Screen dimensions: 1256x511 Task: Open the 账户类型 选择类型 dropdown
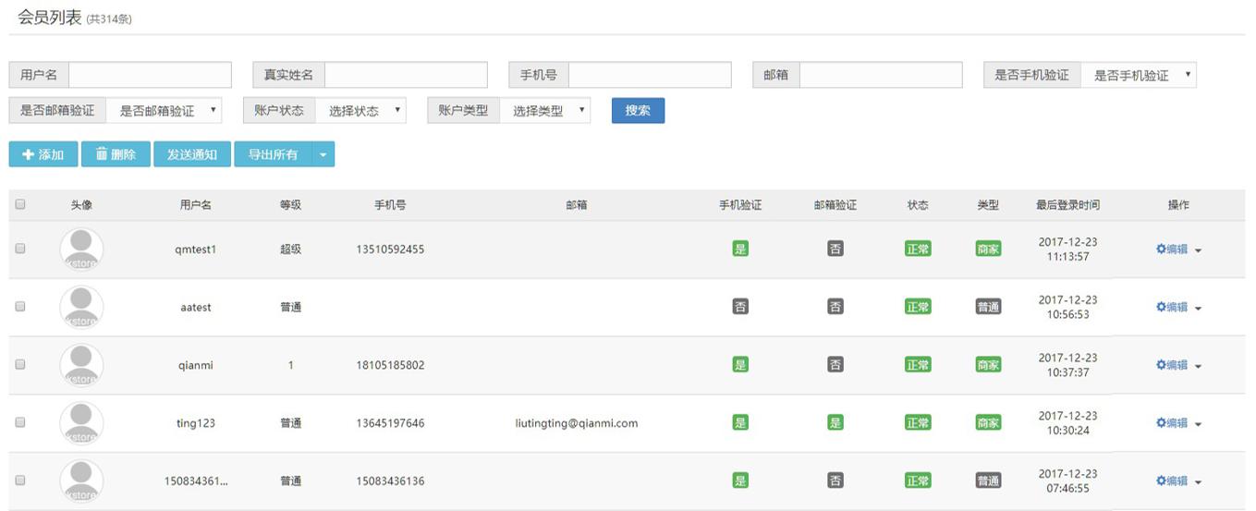point(544,110)
